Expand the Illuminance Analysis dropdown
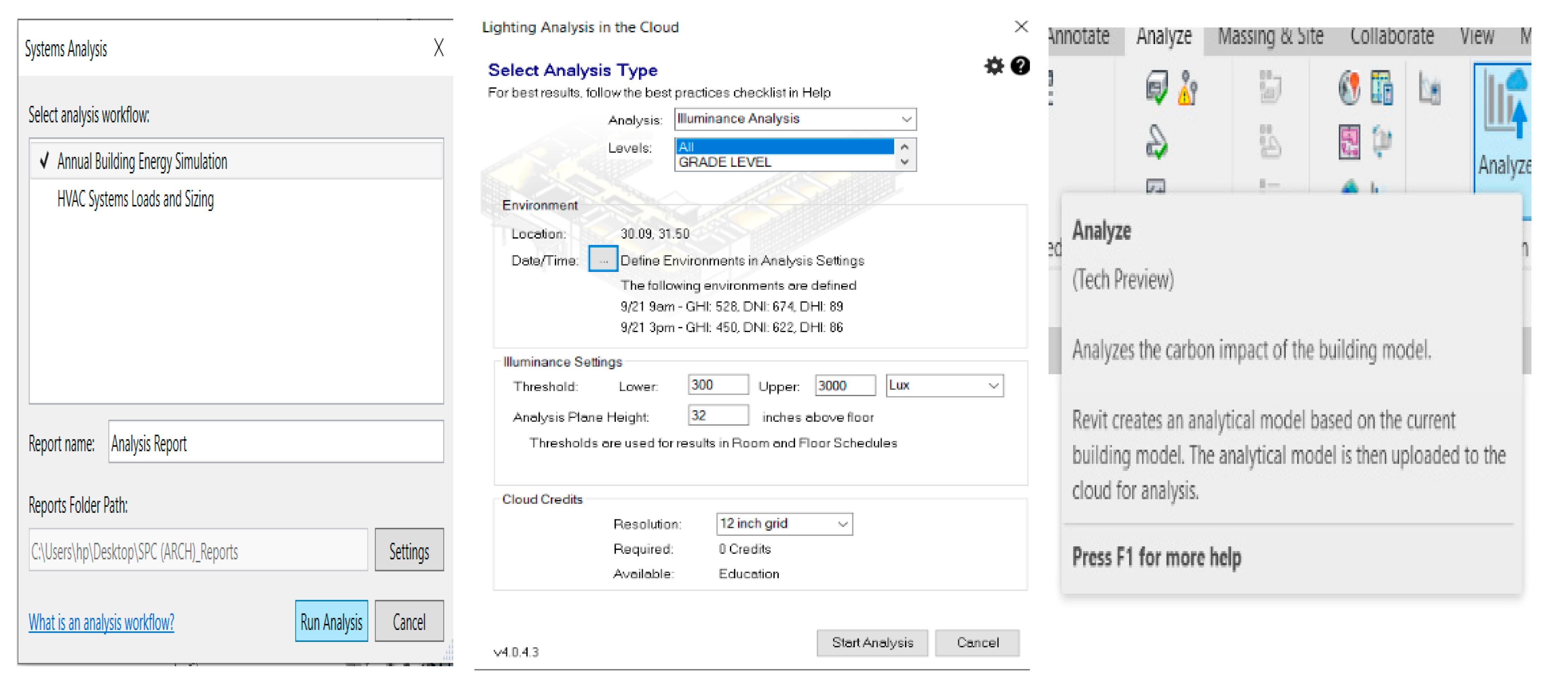The height and width of the screenshot is (687, 1548). click(x=906, y=119)
